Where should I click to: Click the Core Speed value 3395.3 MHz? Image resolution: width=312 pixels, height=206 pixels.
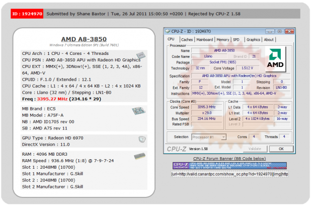pos(206,107)
